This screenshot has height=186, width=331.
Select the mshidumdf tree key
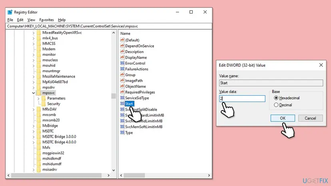(x=52, y=164)
